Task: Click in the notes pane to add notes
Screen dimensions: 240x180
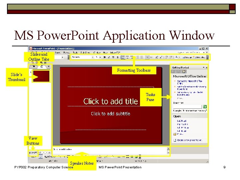Action: click(110, 151)
